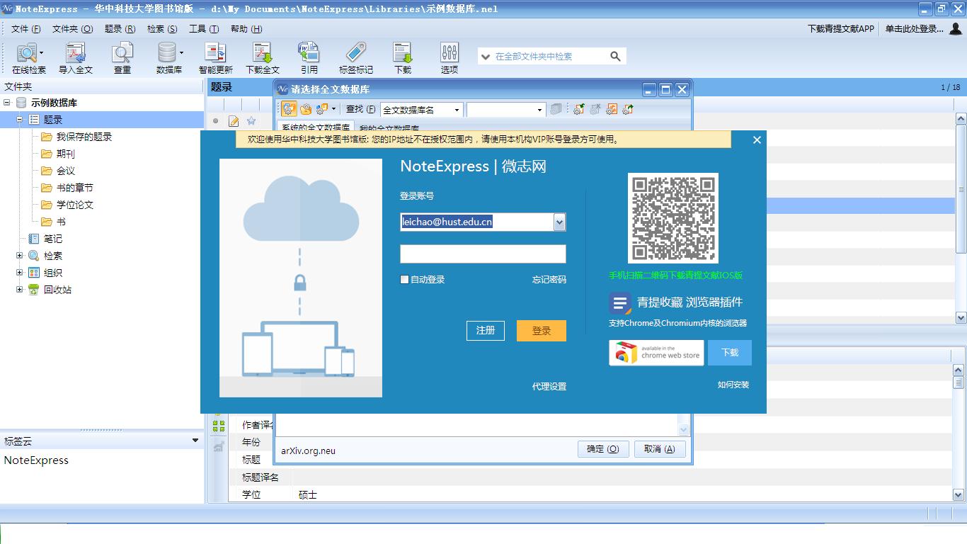Click the gear with green arrow icon
The image size is (967, 544).
[x=627, y=109]
